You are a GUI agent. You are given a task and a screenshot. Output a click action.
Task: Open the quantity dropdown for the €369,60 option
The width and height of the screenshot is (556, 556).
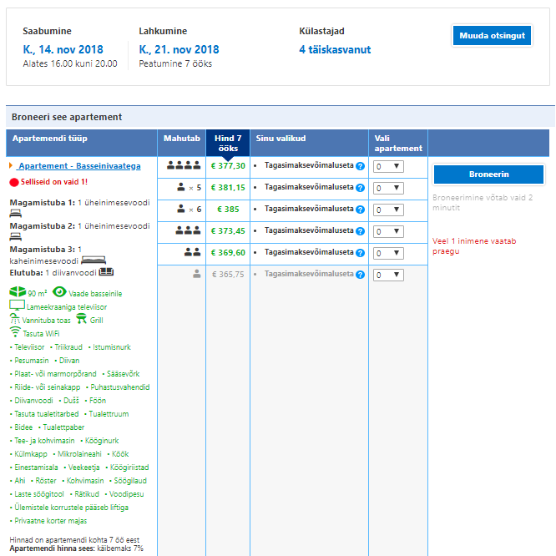coord(388,253)
